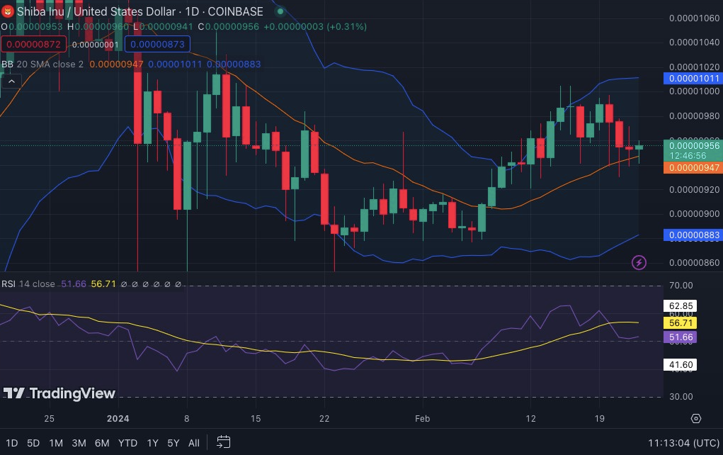Open the go-to-date calendar icon
723x455 pixels.
[223, 442]
